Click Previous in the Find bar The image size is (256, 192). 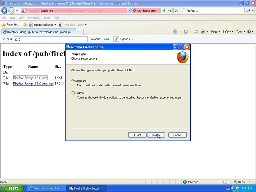click(95, 39)
